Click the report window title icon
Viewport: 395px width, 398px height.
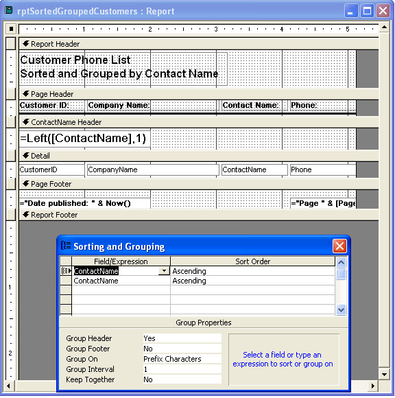(x=9, y=10)
